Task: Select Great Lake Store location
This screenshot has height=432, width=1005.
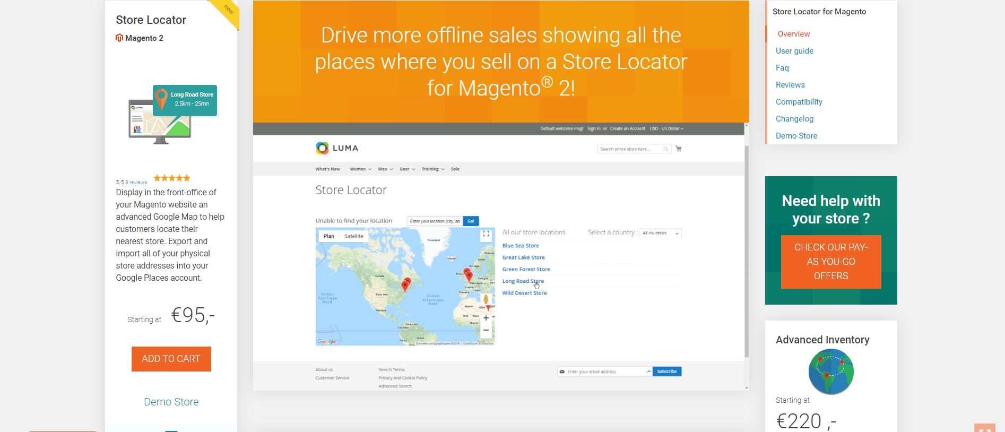Action: tap(524, 257)
